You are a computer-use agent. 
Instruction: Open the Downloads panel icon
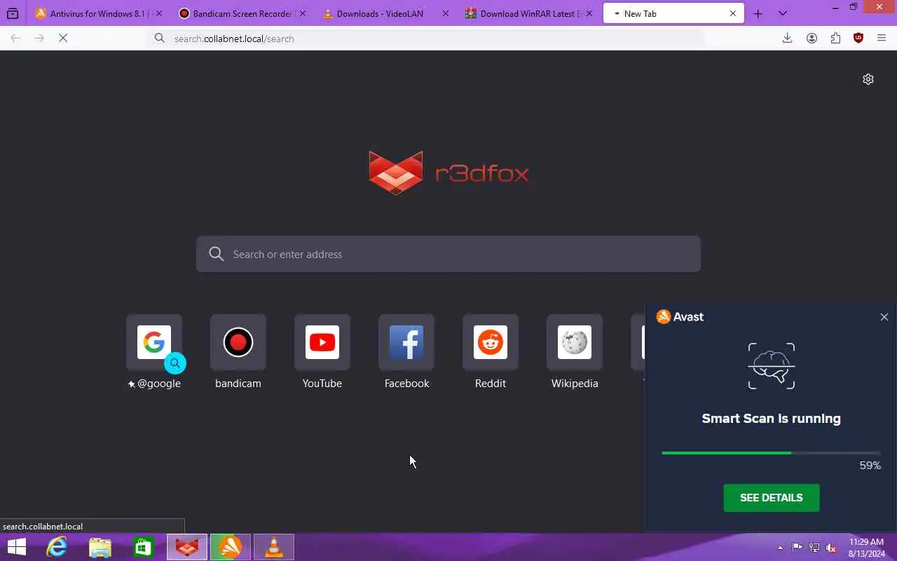coord(787,39)
